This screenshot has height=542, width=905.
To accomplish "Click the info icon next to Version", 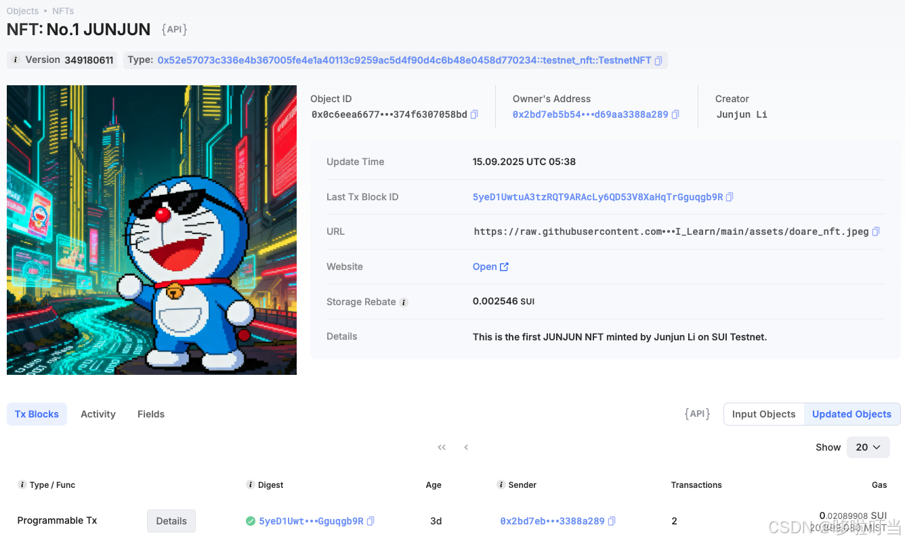I will tap(16, 60).
